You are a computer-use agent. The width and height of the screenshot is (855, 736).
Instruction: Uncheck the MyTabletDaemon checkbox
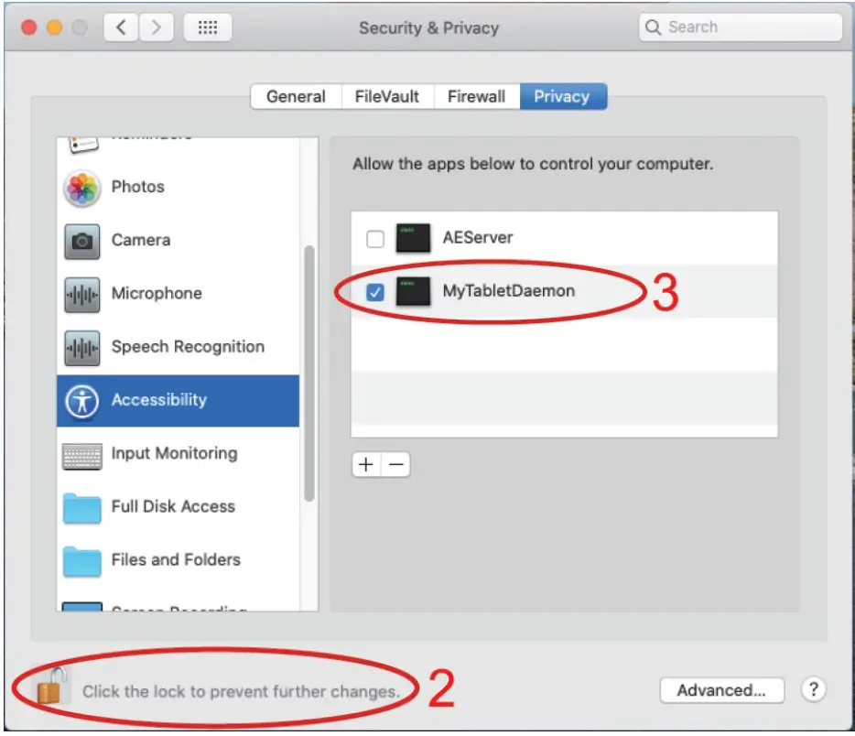point(375,292)
